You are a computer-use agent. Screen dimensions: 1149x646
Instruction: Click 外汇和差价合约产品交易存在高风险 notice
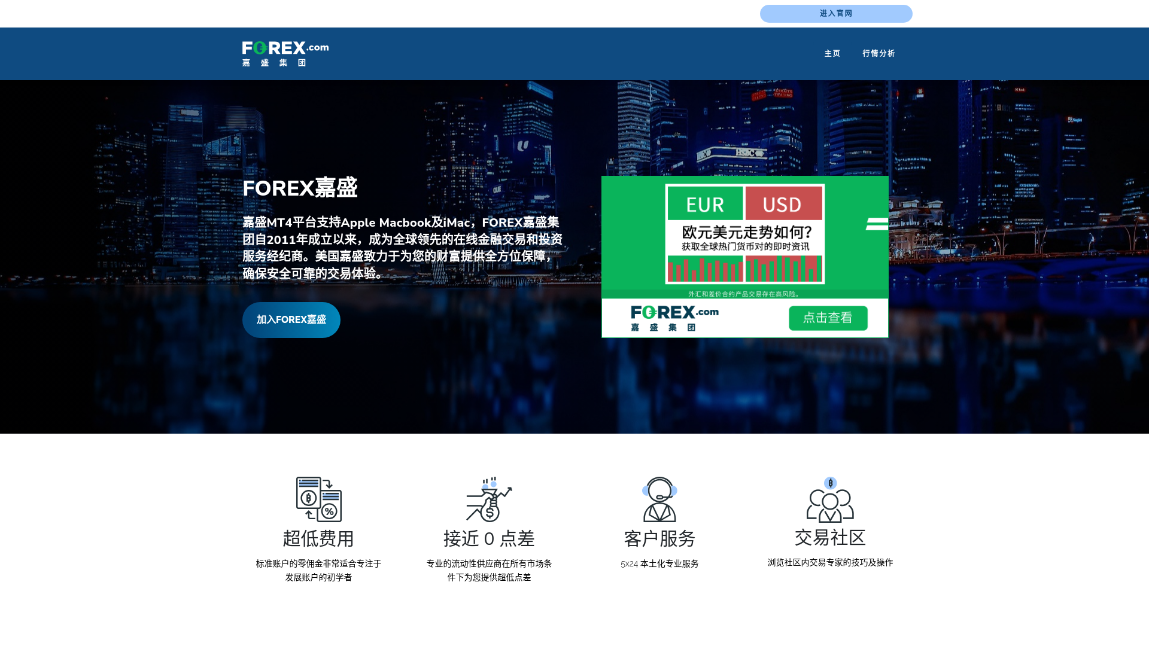pos(745,294)
